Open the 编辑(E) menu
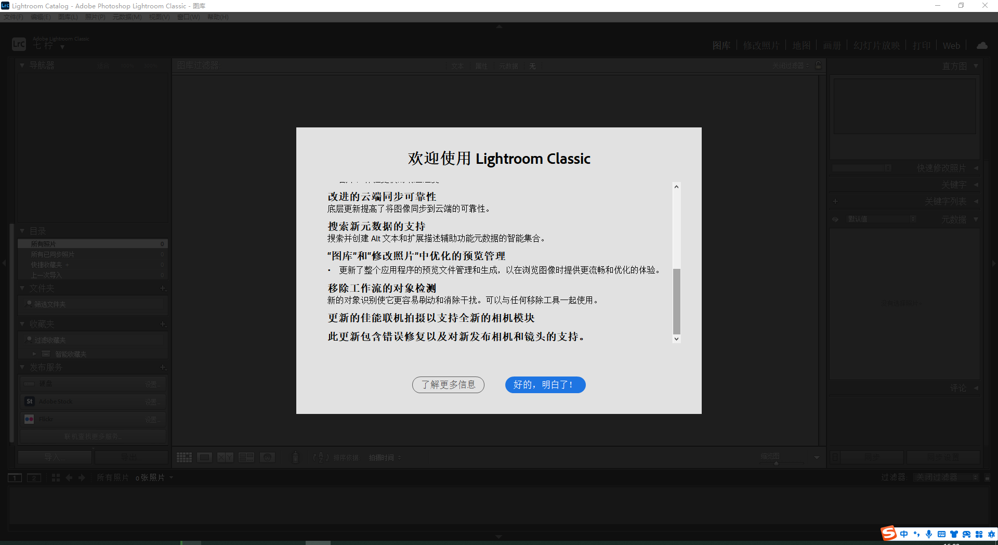 [41, 17]
